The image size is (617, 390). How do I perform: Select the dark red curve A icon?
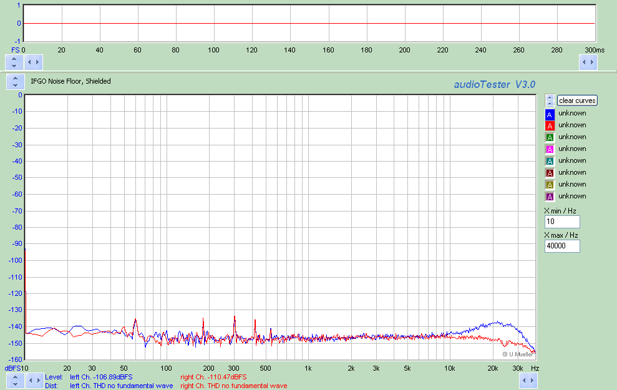tap(550, 173)
